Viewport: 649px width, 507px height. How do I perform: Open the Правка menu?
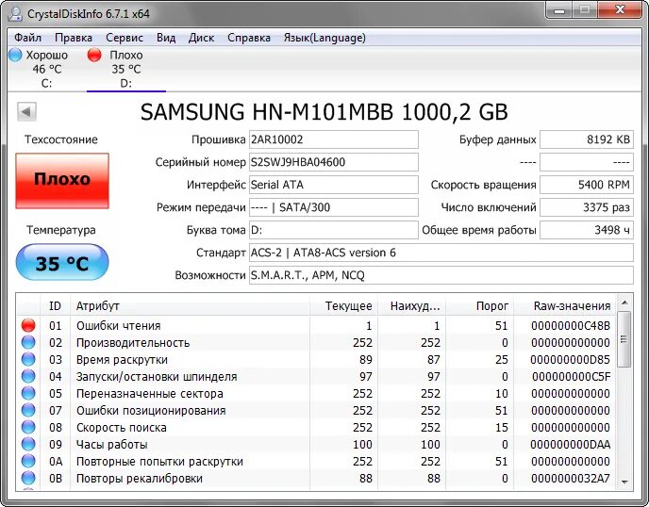(74, 38)
